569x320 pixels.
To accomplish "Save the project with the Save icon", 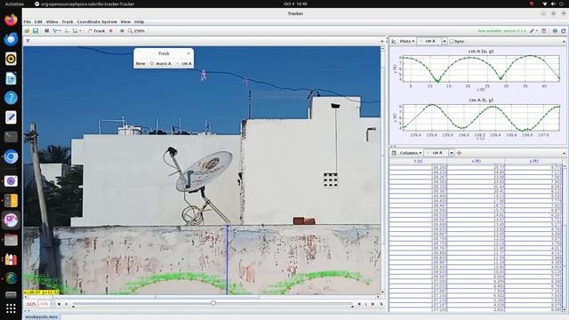I will tap(36, 31).
